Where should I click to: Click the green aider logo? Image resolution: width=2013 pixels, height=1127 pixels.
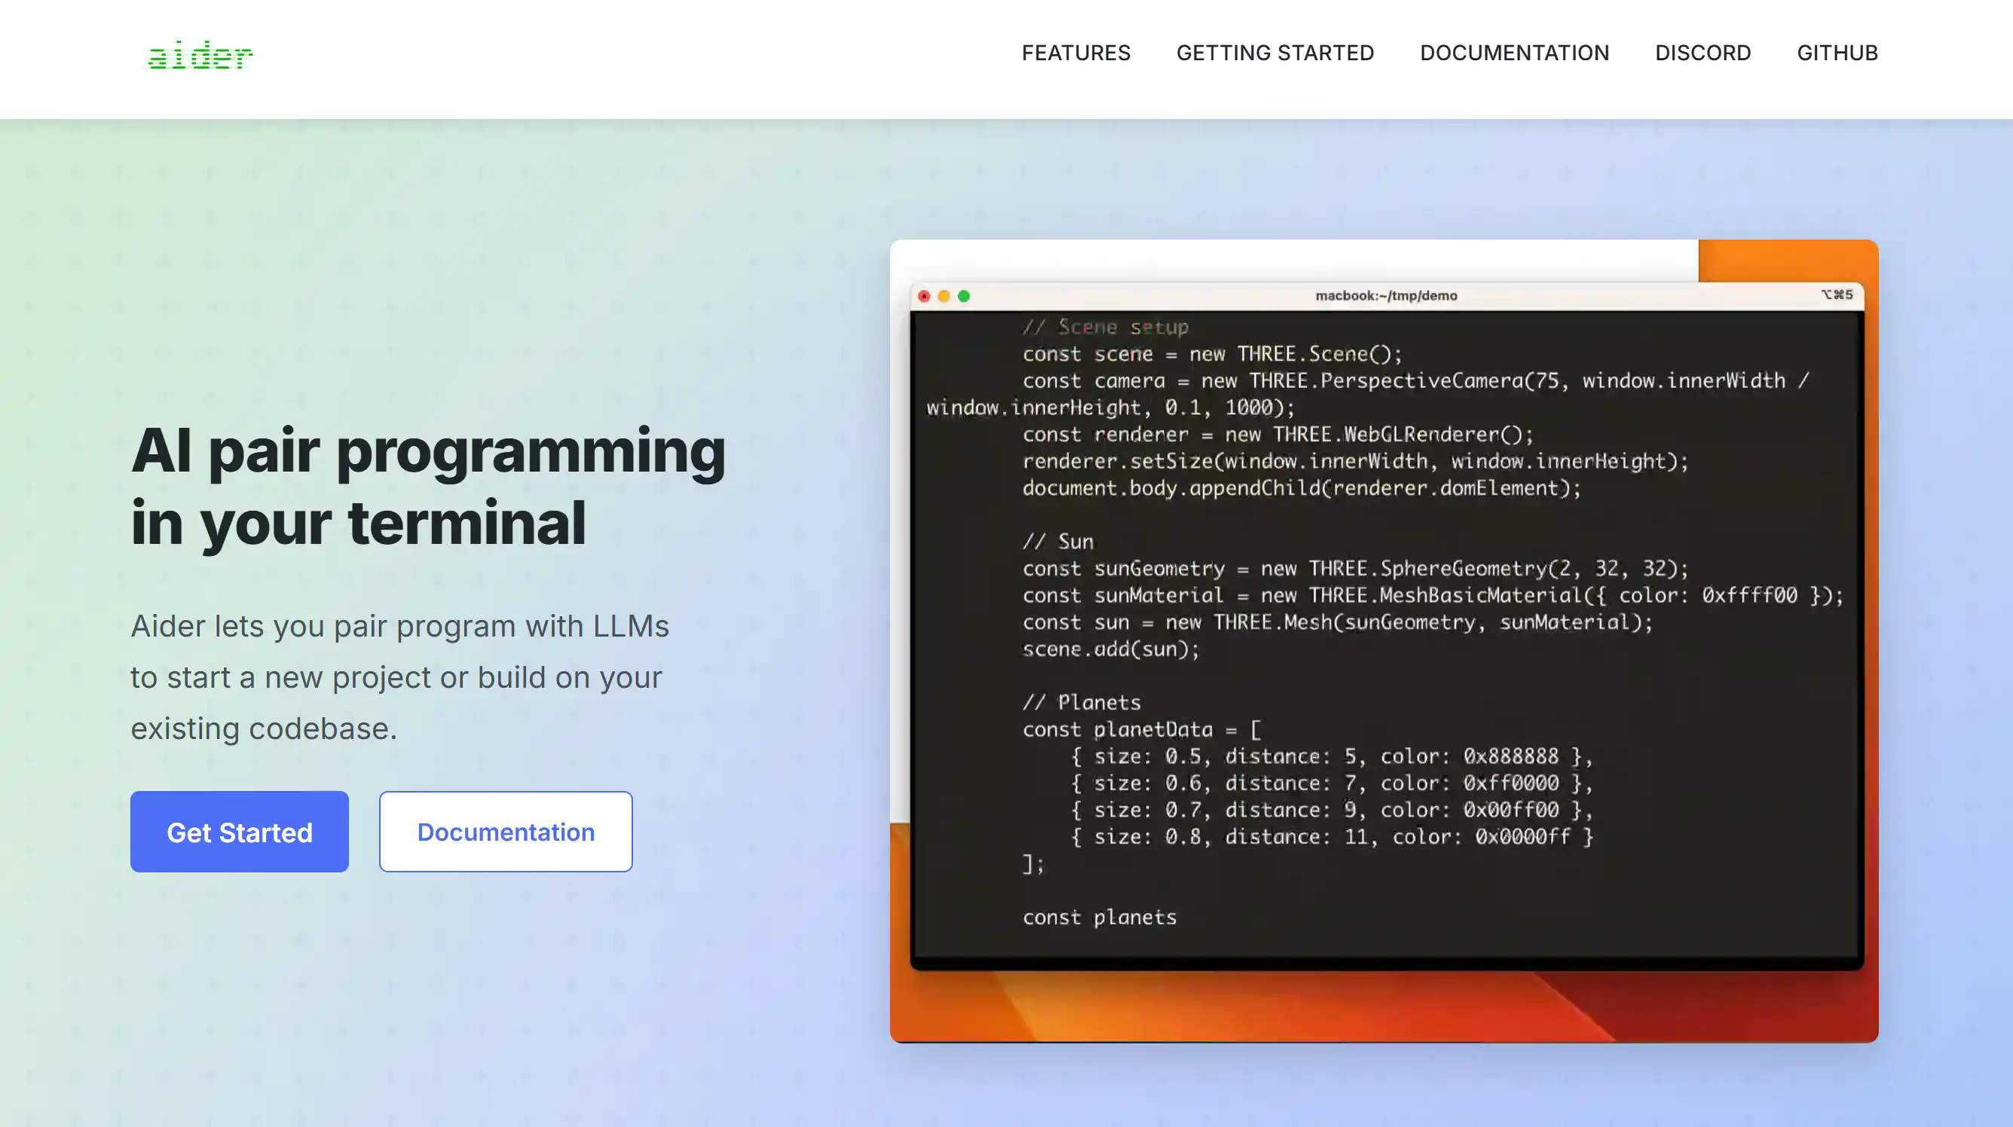coord(200,55)
